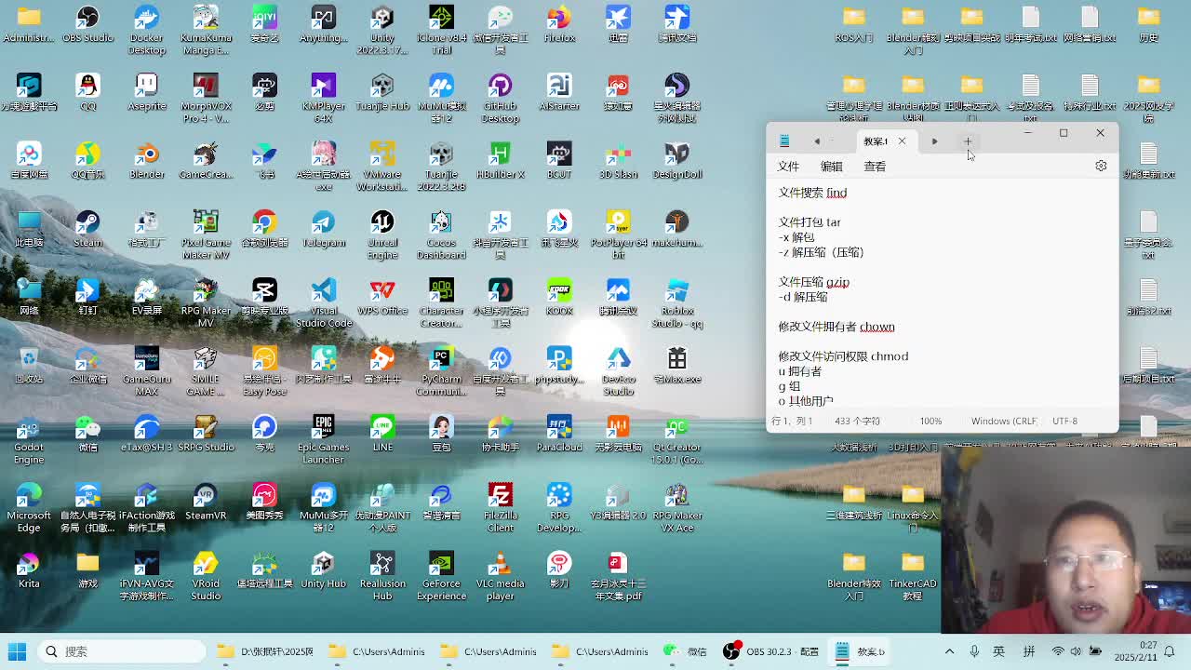The height and width of the screenshot is (670, 1191).
Task: Click the UTF-8 encoding indicator
Action: point(1064,421)
